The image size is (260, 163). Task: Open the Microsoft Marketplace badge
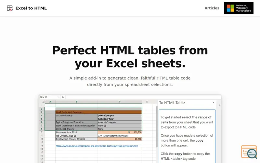point(239,8)
